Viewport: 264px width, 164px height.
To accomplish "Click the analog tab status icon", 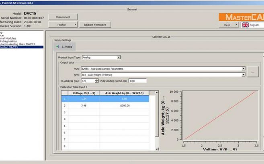I will click(x=57, y=46).
